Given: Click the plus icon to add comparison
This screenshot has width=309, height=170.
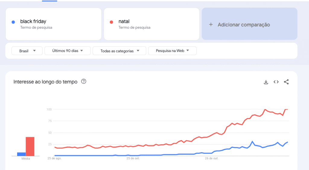Looking at the screenshot, I should [x=211, y=25].
